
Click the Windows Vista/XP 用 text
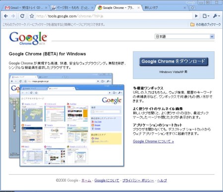click(173, 72)
